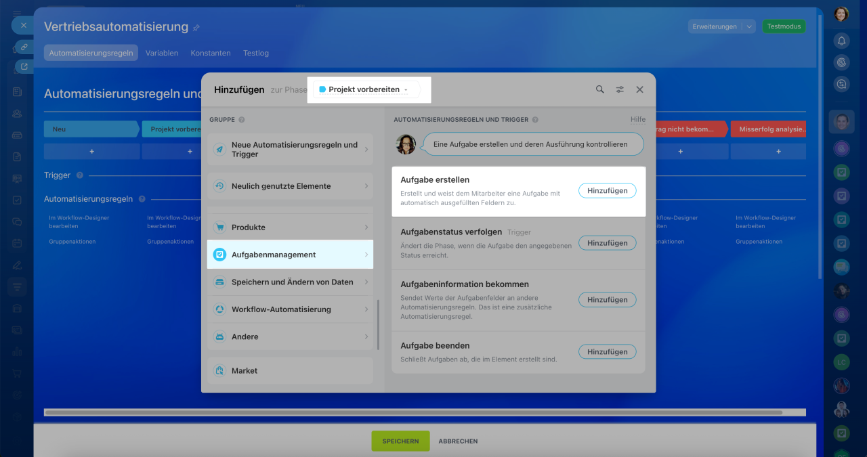Screen dimensions: 867x457
Task: Open filter settings icon in dialog header
Action: [620, 89]
